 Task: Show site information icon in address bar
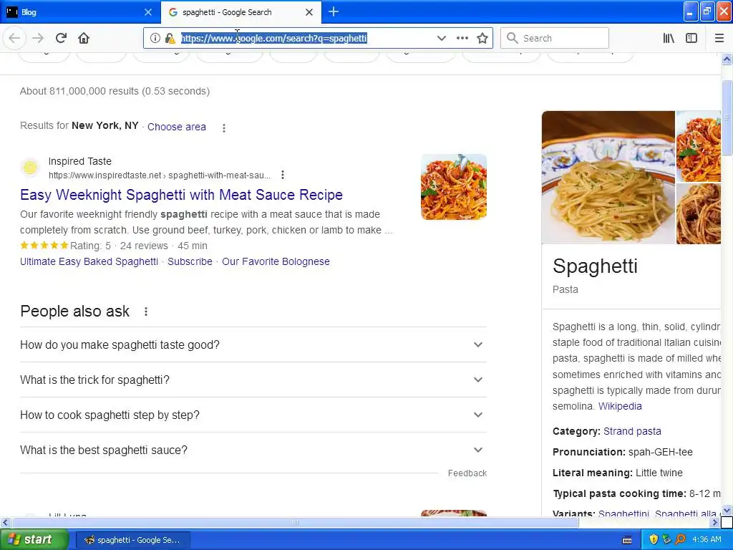[155, 38]
